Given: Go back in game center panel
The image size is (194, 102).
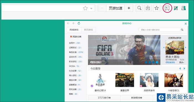Looking at the screenshot, I should [68, 23].
